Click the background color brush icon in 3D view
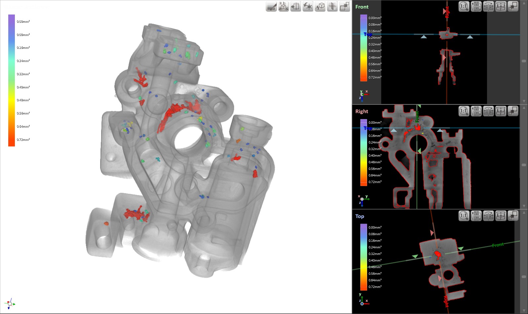This screenshot has width=528, height=314. 271,7
